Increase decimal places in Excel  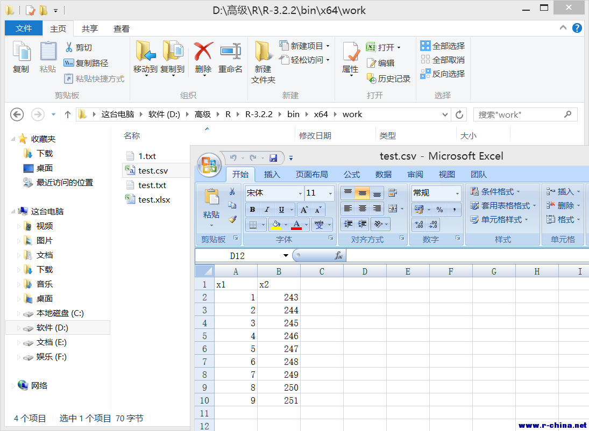pyautogui.click(x=419, y=225)
